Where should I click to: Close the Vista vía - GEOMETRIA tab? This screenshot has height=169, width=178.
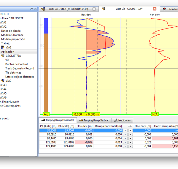coord(155,9)
